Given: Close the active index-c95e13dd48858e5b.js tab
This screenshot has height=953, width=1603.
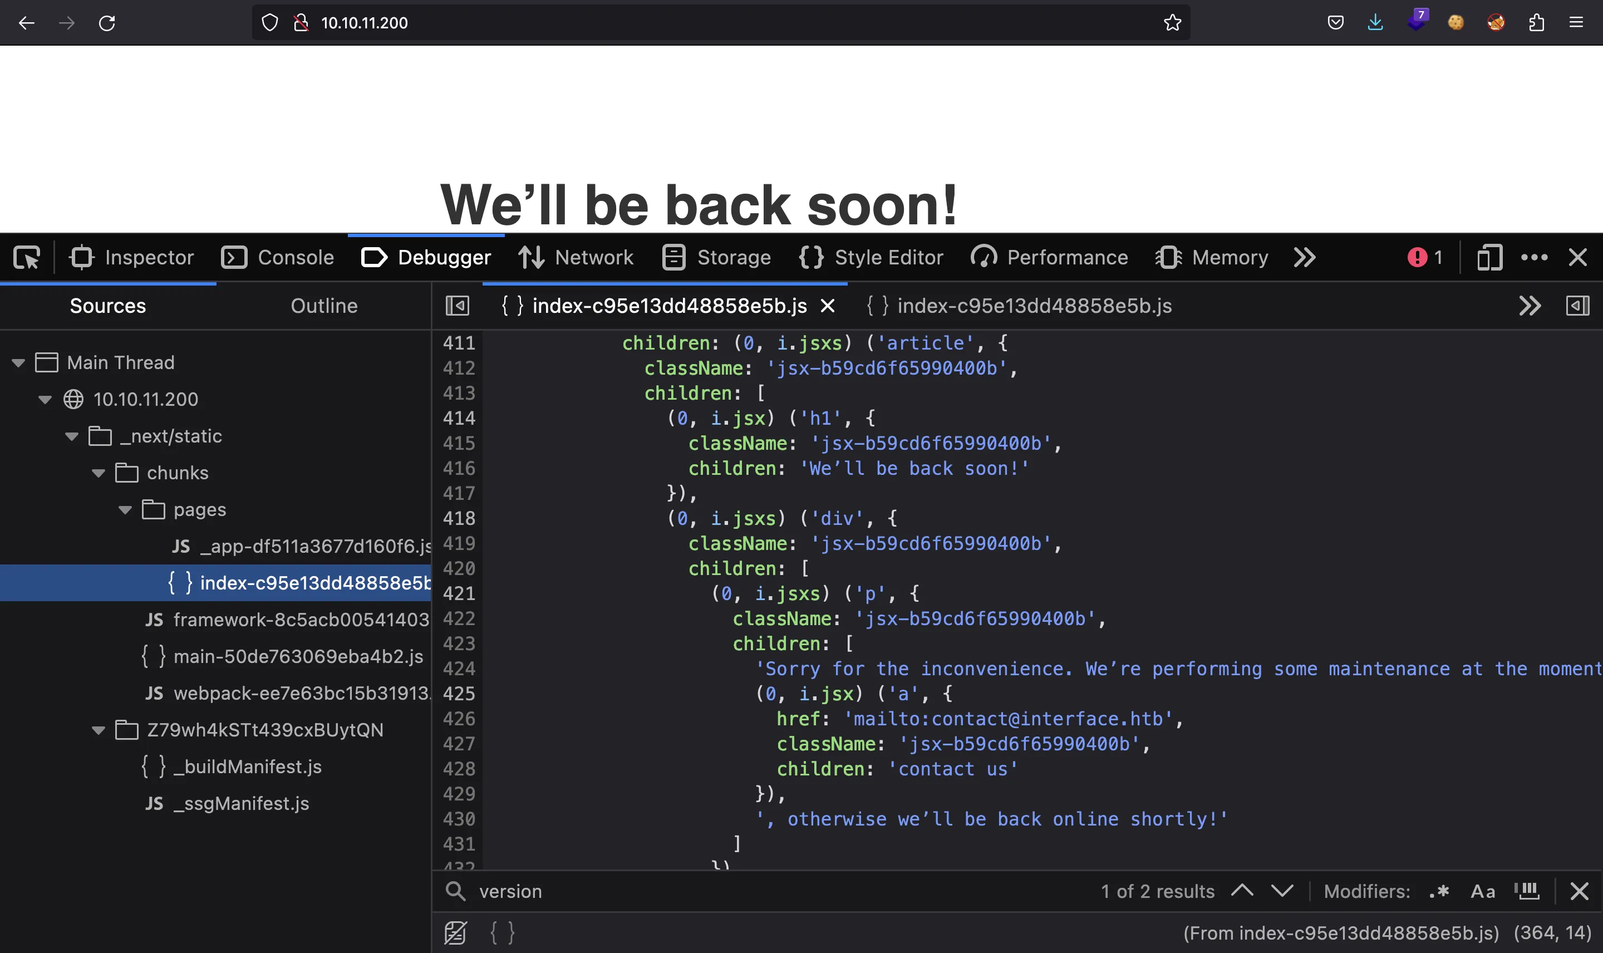Looking at the screenshot, I should click(828, 306).
